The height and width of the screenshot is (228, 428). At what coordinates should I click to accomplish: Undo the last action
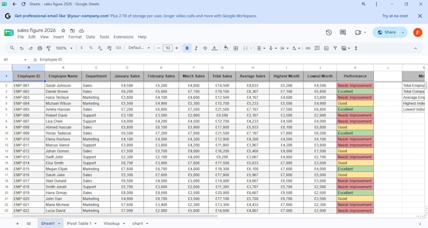pos(21,48)
